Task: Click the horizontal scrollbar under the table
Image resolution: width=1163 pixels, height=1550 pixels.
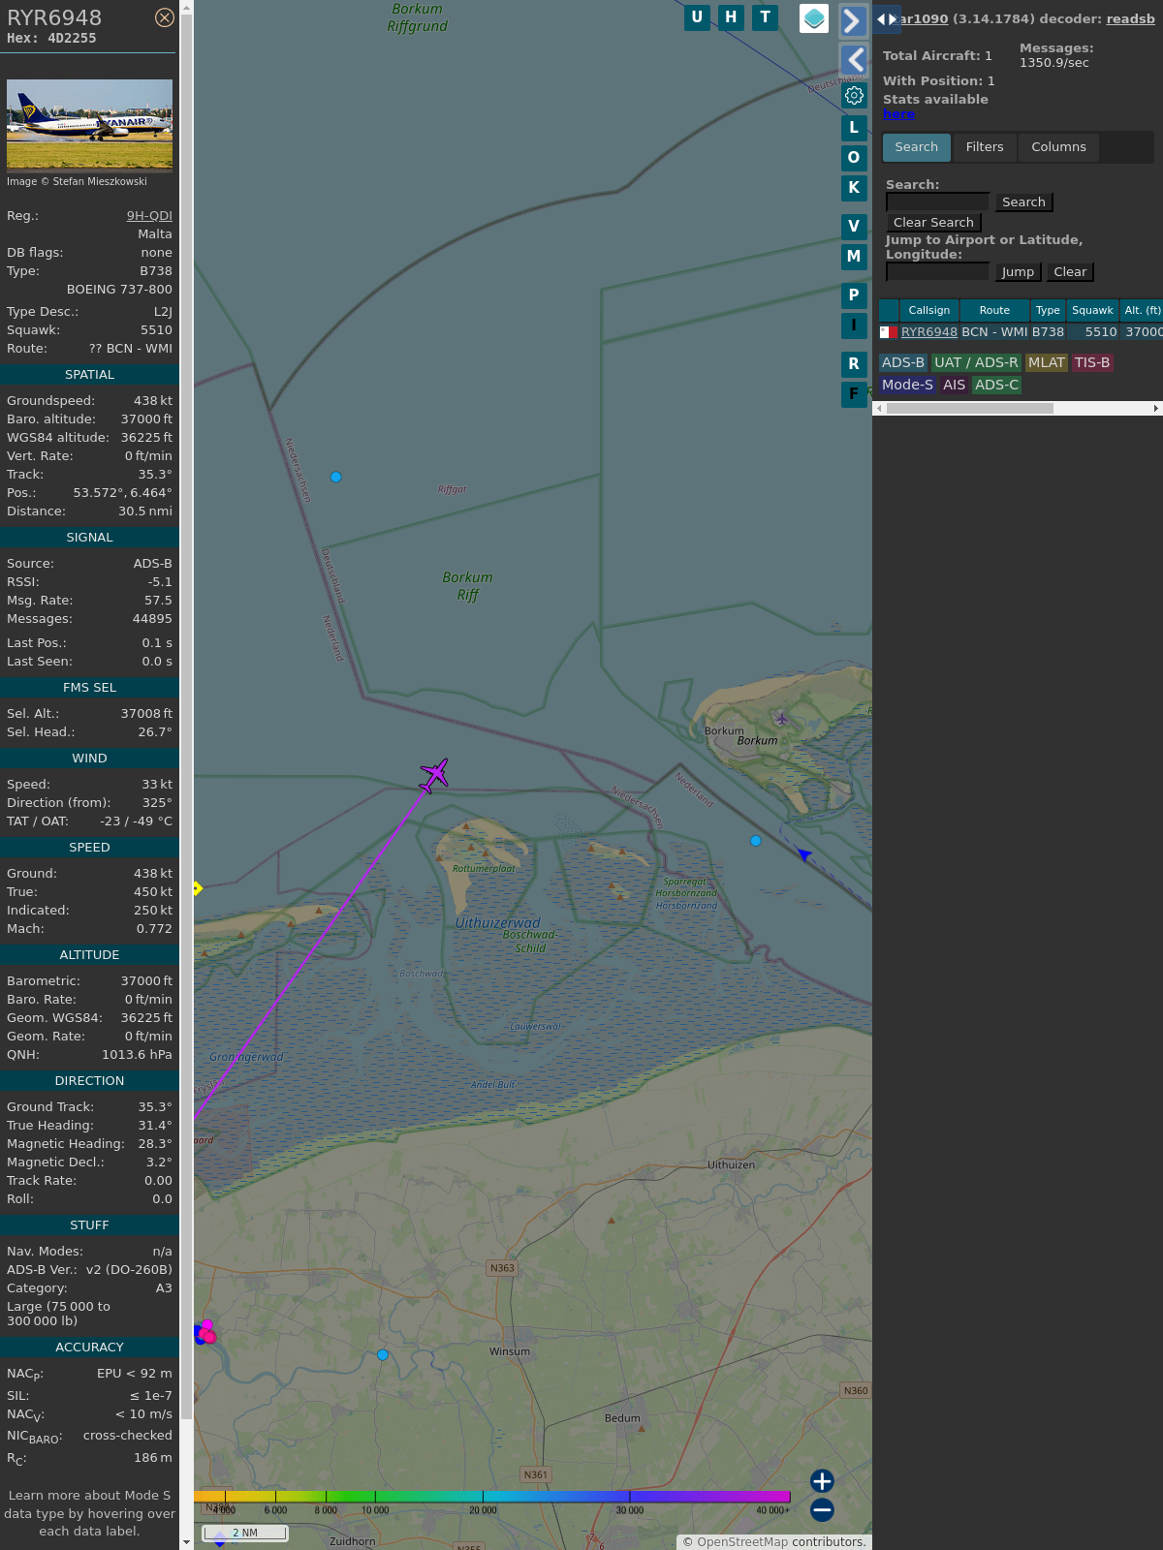Action: tap(969, 409)
